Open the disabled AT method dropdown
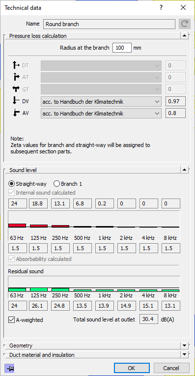 101,77
